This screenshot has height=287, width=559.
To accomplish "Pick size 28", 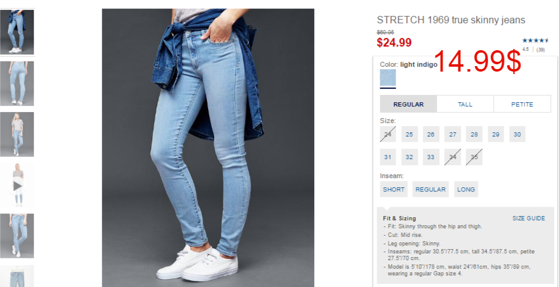I will (474, 134).
